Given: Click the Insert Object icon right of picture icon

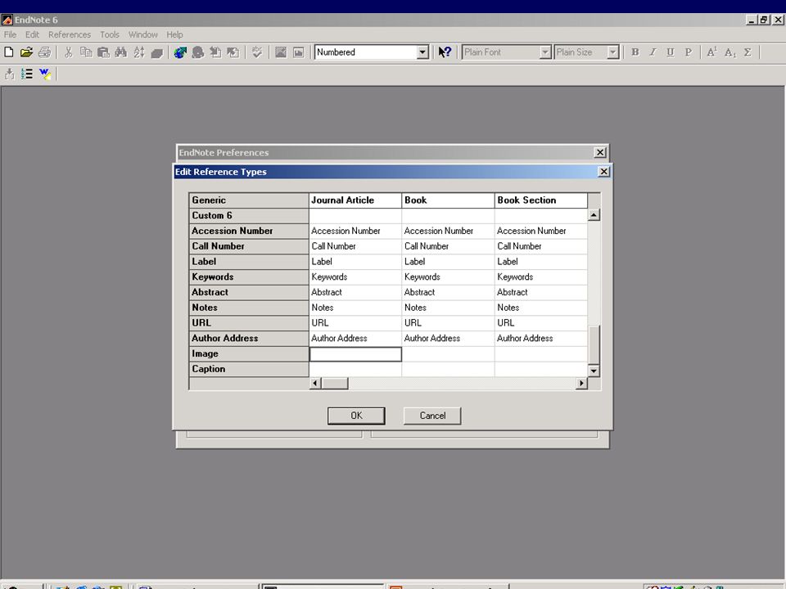Looking at the screenshot, I should 298,52.
